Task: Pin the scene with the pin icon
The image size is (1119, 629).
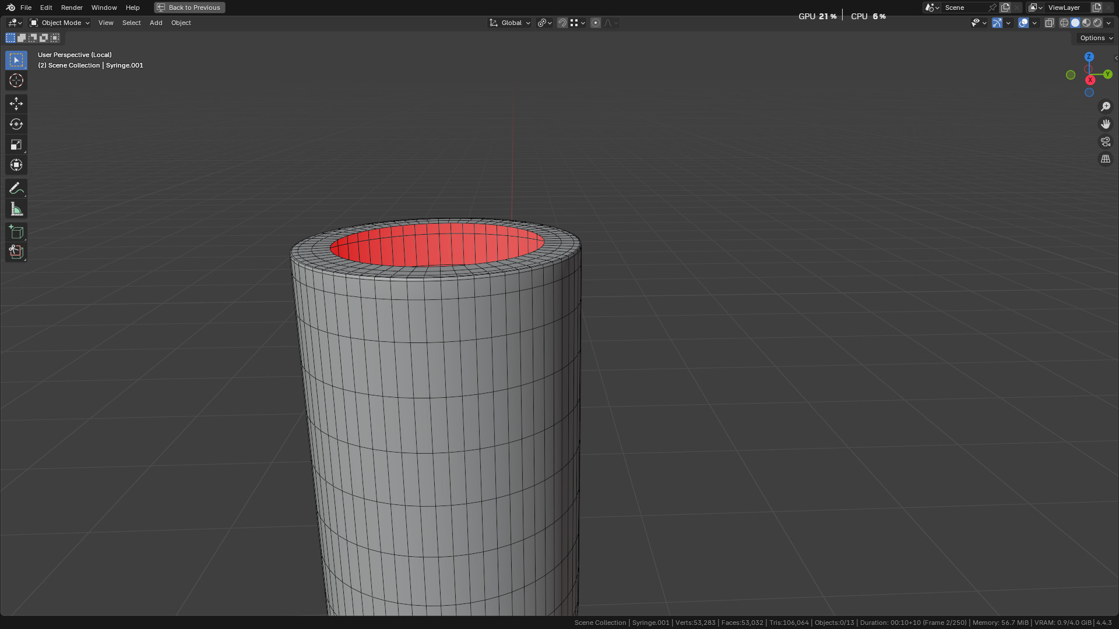Action: coord(993,8)
